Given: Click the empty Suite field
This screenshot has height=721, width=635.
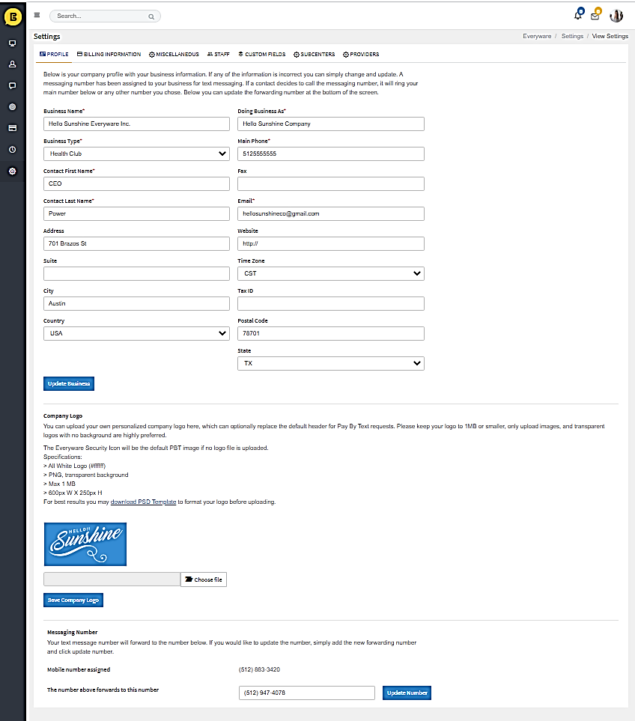Looking at the screenshot, I should [136, 273].
